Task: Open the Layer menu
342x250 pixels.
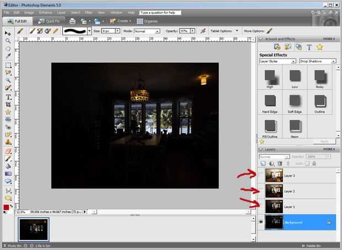Action: click(61, 13)
